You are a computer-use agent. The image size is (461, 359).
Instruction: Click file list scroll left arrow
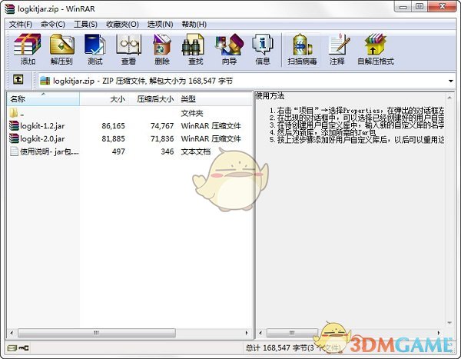tap(12, 333)
